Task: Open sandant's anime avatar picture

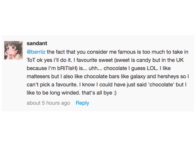Action: pyautogui.click(x=13, y=50)
